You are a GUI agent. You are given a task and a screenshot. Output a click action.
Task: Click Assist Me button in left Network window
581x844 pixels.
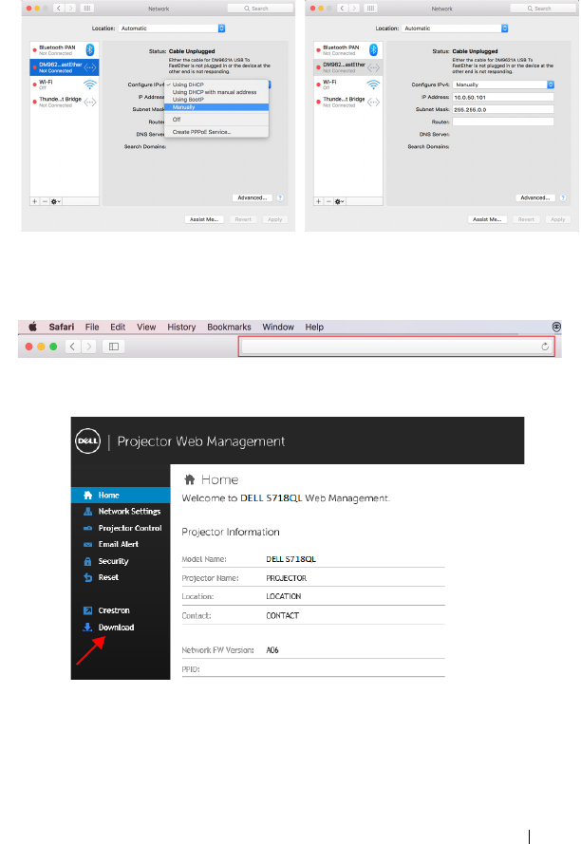(204, 219)
